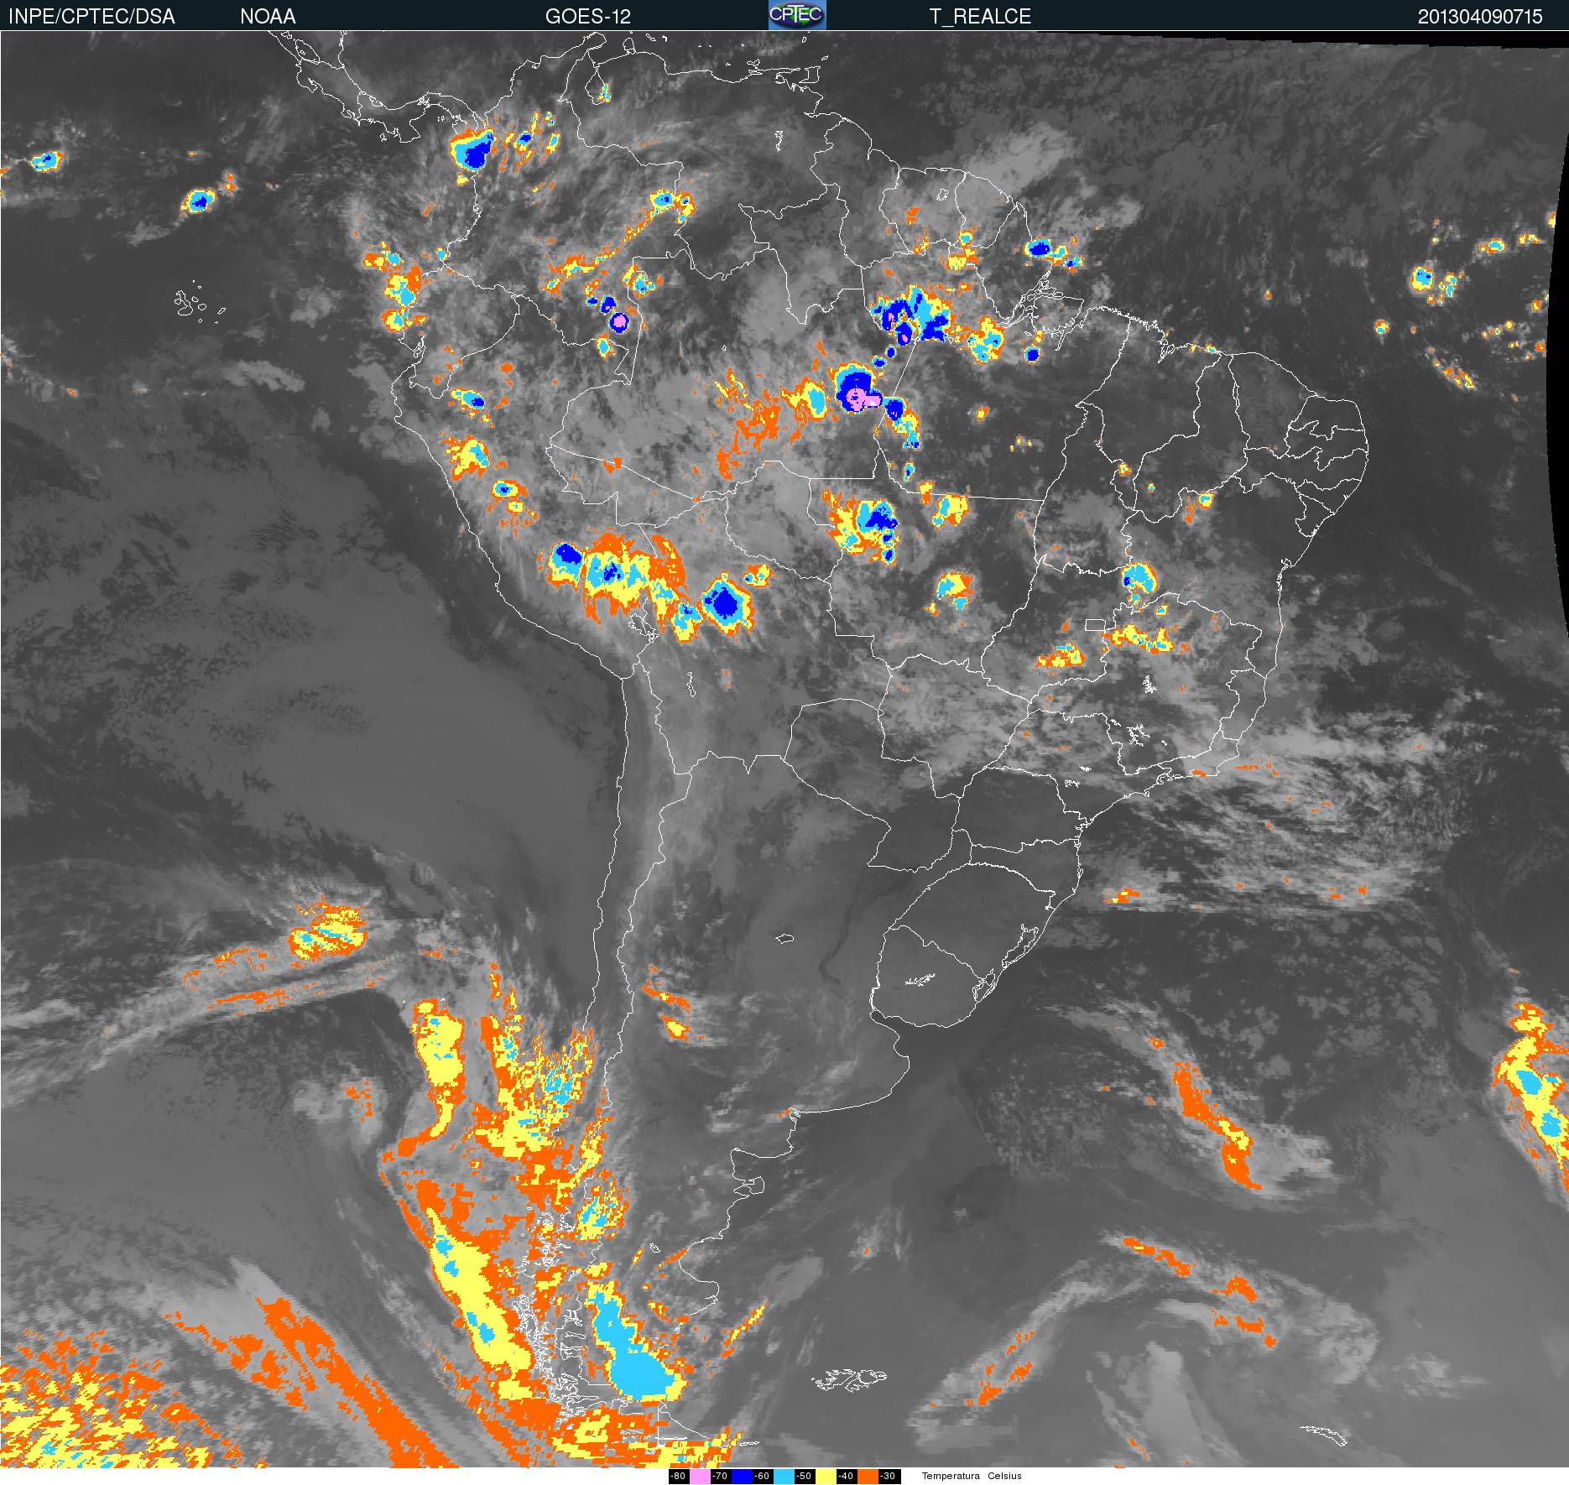Click the GOES-12 satellite label

(x=587, y=16)
